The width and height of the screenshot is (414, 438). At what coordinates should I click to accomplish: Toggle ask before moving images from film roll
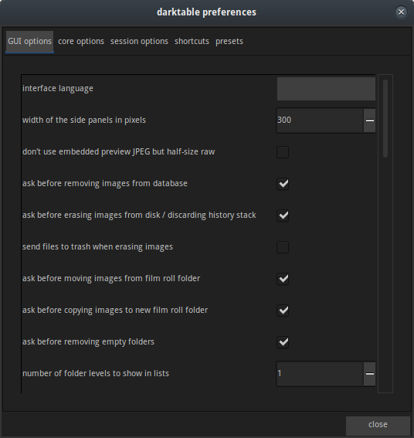click(x=283, y=279)
